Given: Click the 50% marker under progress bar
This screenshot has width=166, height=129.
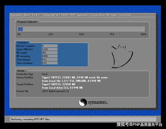Looking at the screenshot, I should coord(82,34).
